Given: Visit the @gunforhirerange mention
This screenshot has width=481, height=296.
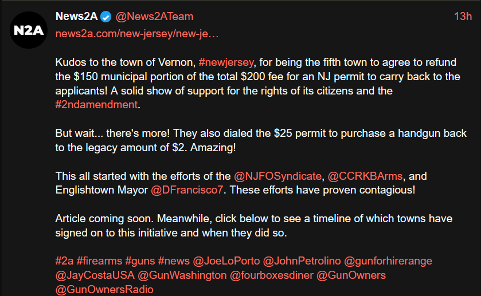Looking at the screenshot, I should pos(388,261).
